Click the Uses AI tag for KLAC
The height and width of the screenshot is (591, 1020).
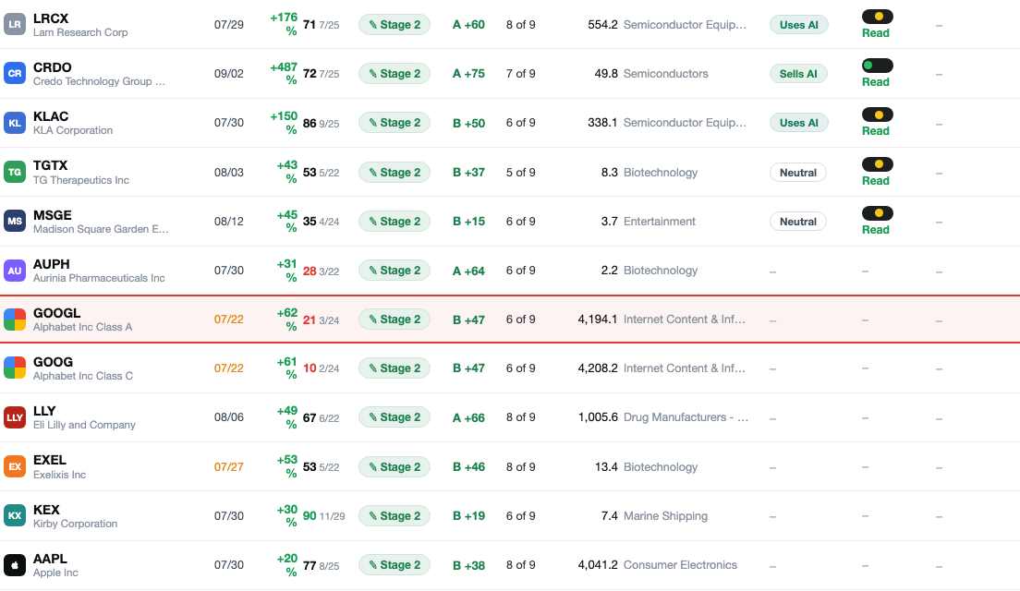click(799, 122)
